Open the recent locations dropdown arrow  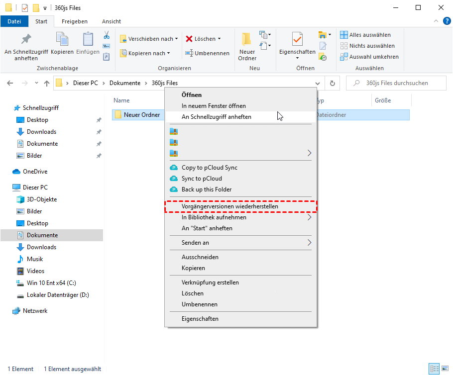[x=36, y=83]
